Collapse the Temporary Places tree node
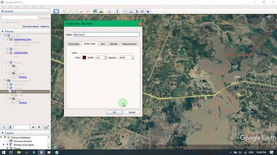 tap(1, 81)
